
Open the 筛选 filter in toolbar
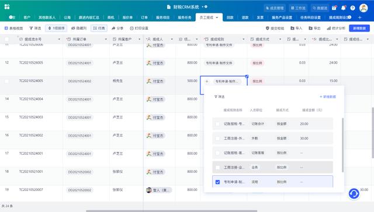35,28
